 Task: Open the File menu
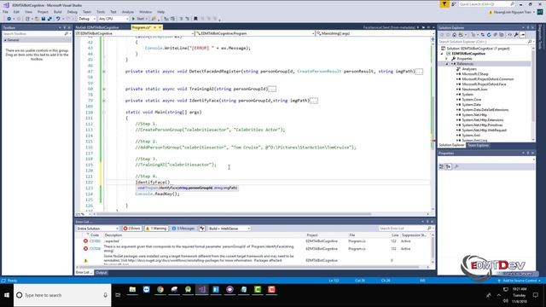click(x=5, y=12)
